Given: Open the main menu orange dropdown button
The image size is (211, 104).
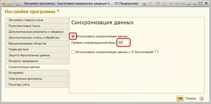Looking at the screenshot, I should (10, 4).
